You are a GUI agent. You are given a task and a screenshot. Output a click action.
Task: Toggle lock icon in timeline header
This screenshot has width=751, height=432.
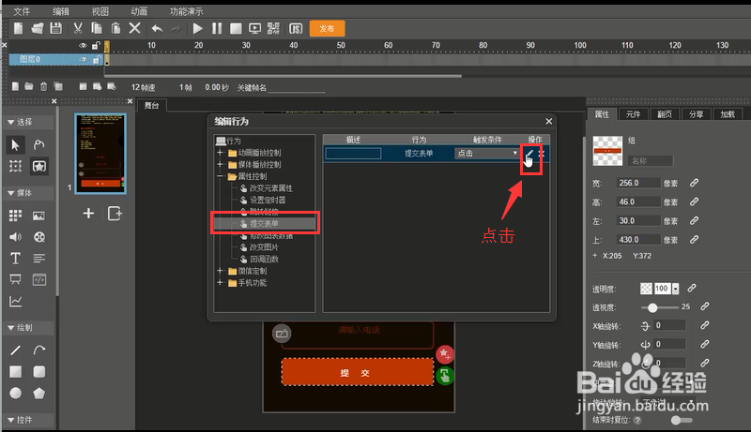tap(96, 45)
